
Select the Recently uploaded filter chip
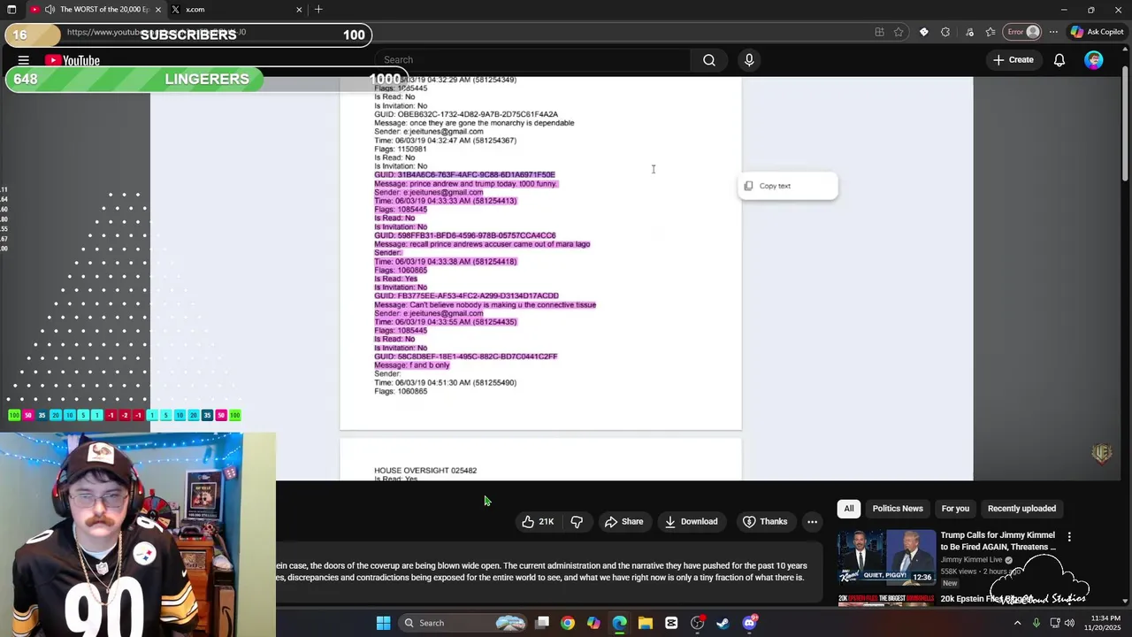1021,509
